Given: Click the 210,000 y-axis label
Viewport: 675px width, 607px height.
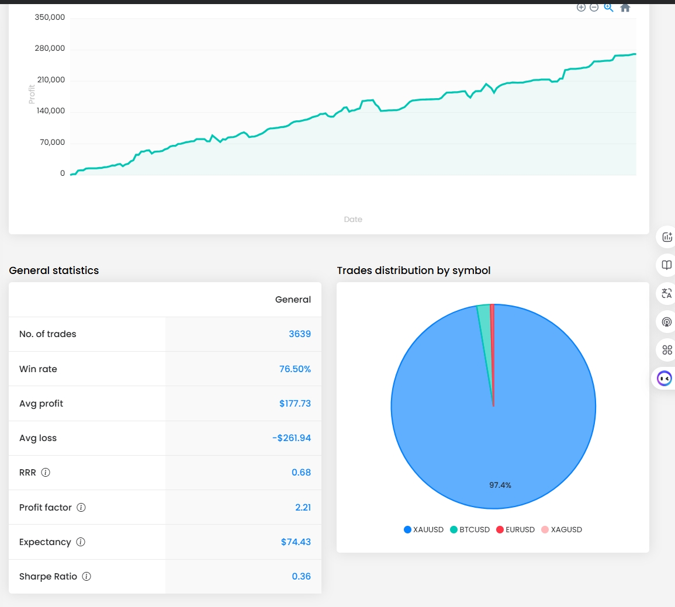Looking at the screenshot, I should [x=51, y=79].
